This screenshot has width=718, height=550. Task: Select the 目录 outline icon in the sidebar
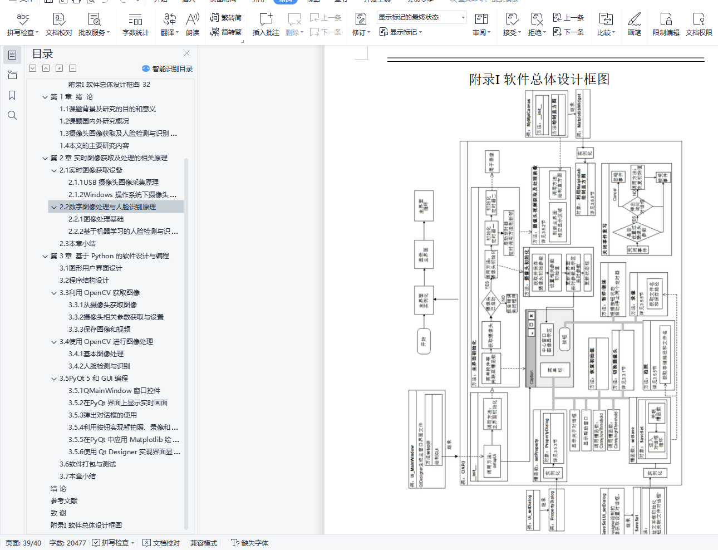pyautogui.click(x=12, y=55)
